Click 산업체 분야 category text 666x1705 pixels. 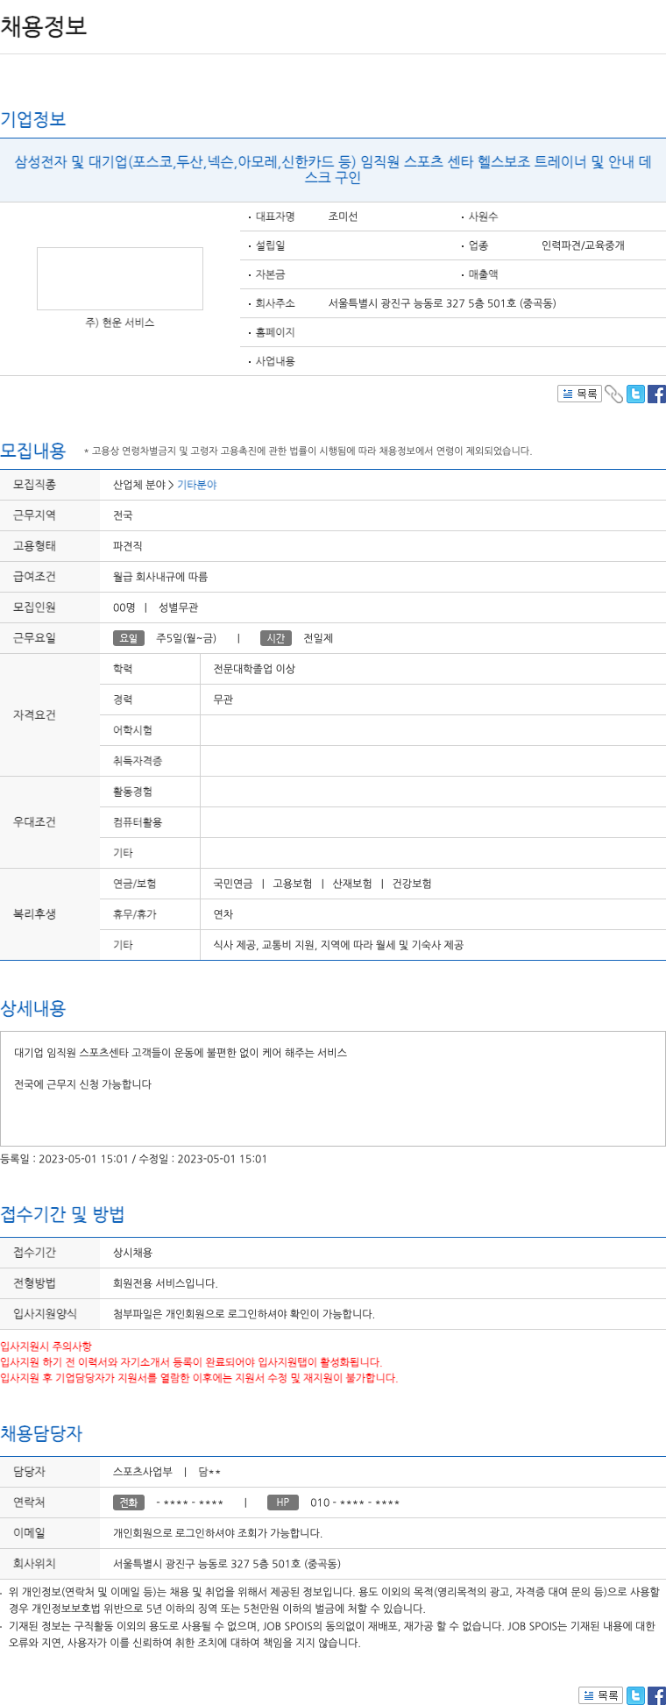click(x=138, y=485)
